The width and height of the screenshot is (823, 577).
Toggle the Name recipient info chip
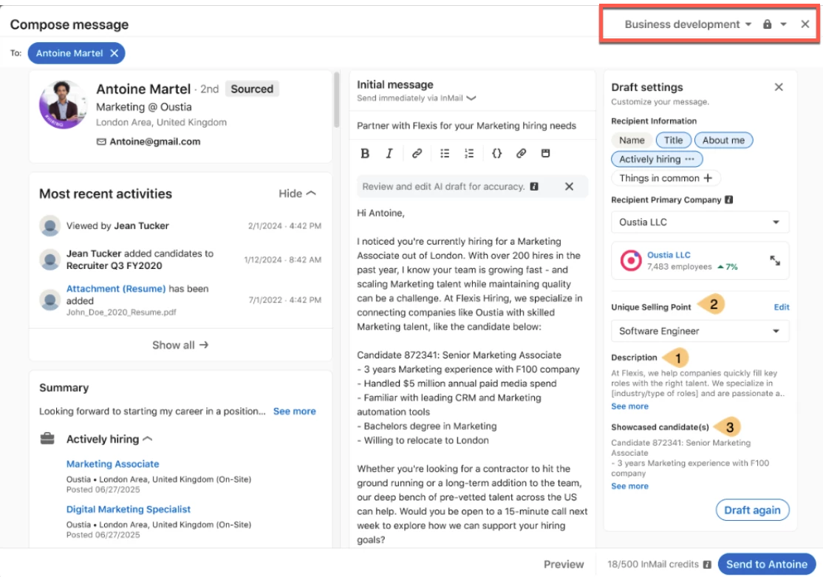[x=632, y=140]
